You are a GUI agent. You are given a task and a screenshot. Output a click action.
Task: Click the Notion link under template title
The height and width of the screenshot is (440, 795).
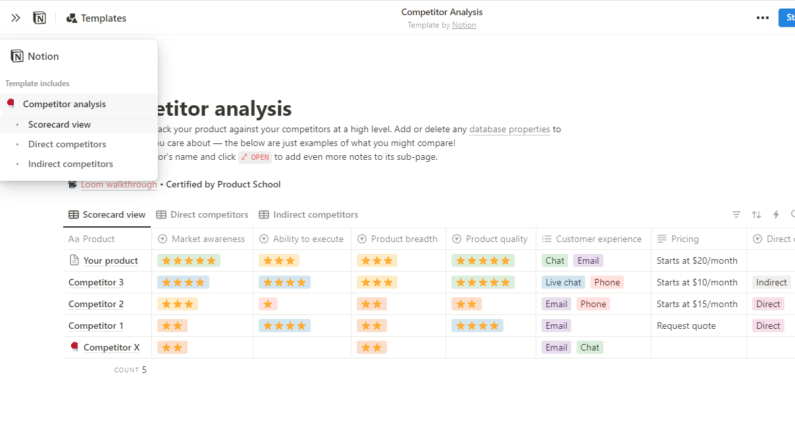tap(464, 25)
